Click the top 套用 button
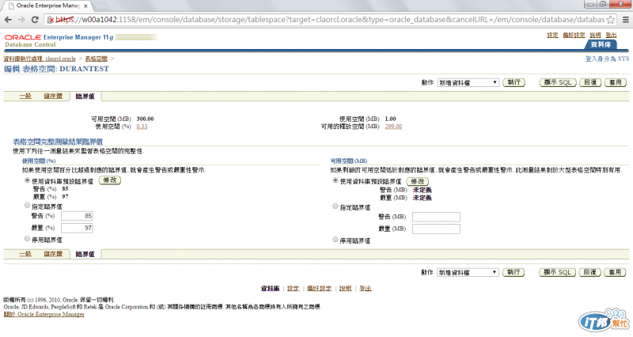This screenshot has height=337, width=633. [616, 82]
